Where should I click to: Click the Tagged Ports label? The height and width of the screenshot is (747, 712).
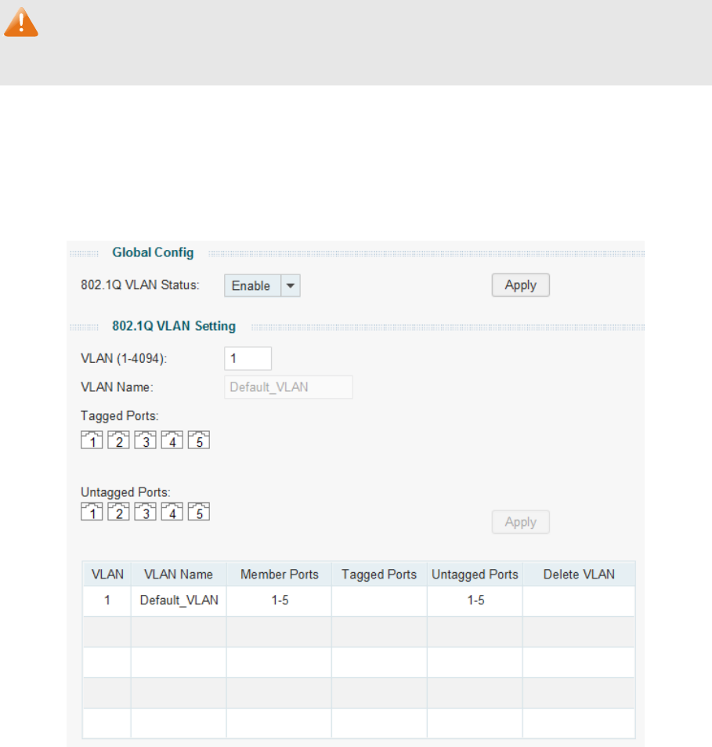(x=120, y=416)
